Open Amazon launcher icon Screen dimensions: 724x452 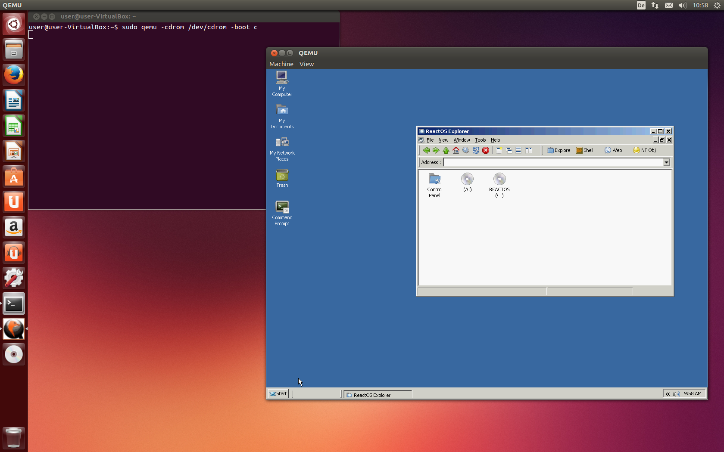(x=14, y=227)
